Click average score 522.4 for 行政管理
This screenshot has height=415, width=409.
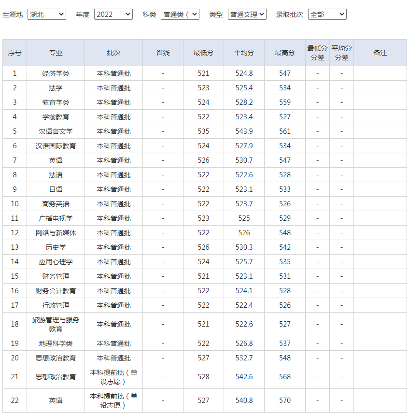pyautogui.click(x=244, y=305)
